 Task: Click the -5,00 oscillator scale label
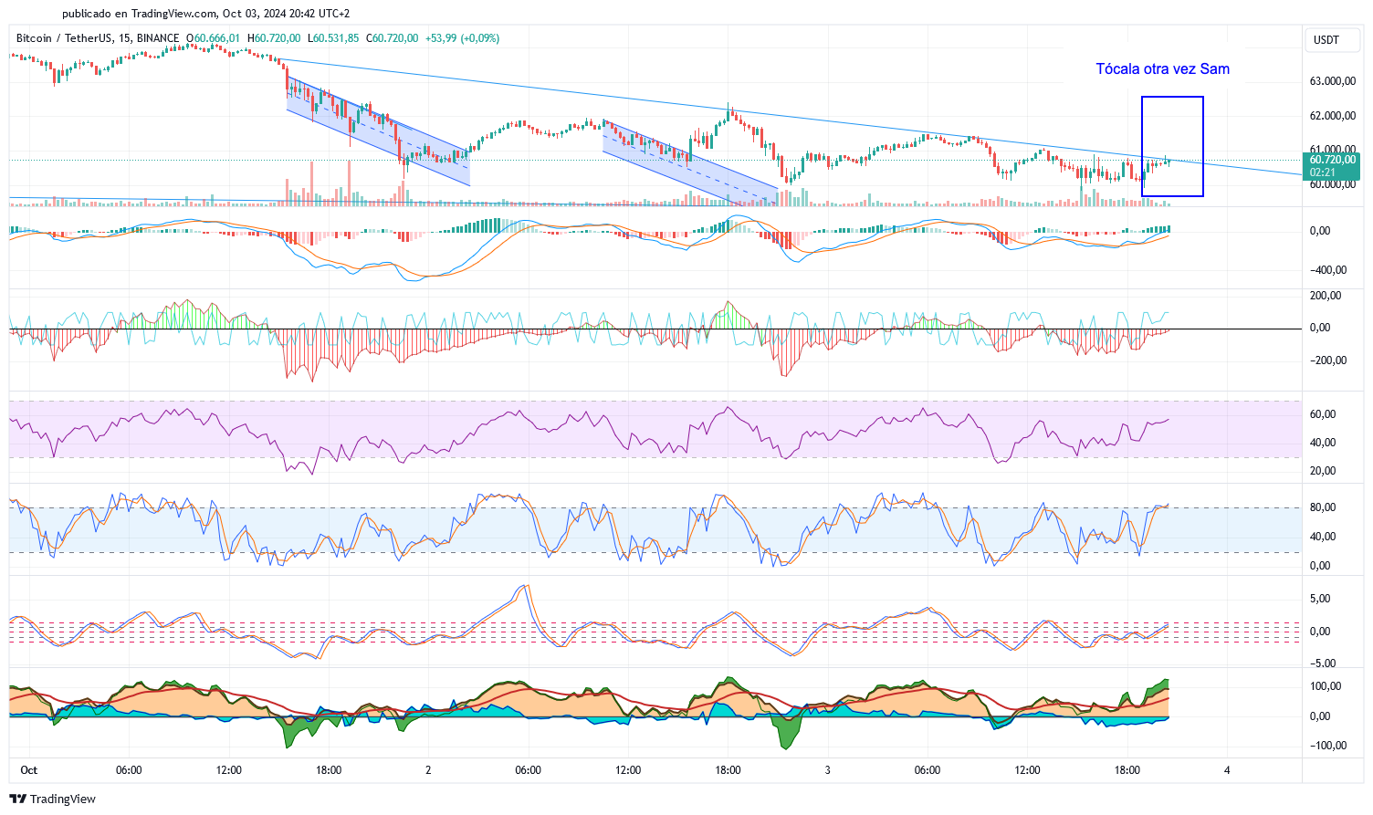pos(1322,663)
